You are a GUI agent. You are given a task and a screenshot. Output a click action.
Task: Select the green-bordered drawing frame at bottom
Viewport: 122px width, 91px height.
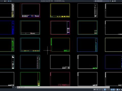pos(30,79)
